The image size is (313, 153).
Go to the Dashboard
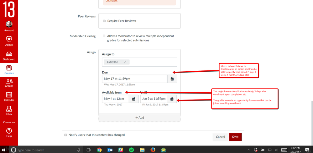point(9,56)
